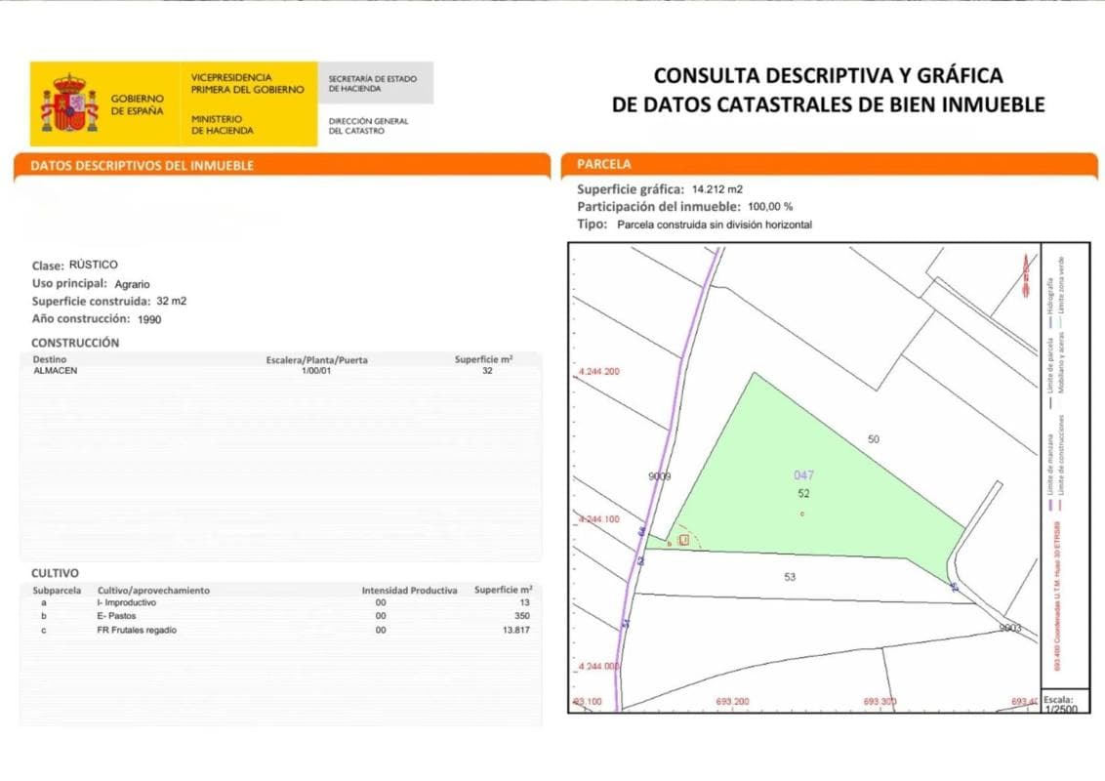Click the purple 047 polygon label
Screen dimensions: 1105x781
(x=803, y=475)
